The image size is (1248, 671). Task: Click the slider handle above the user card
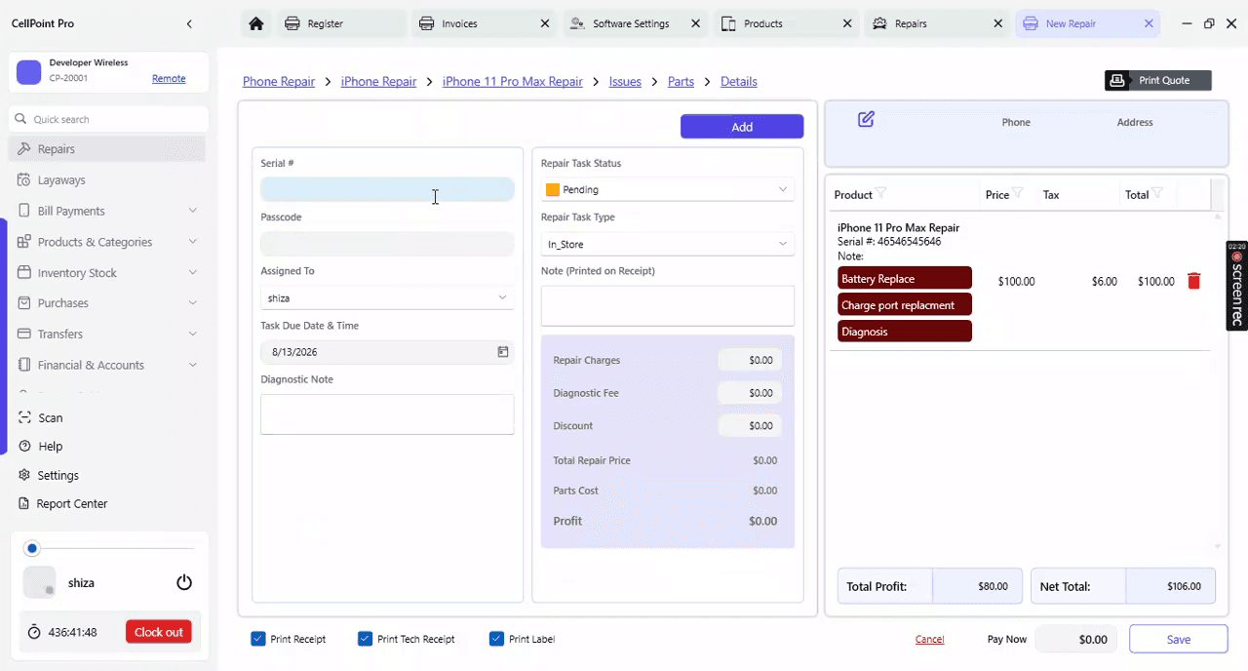click(x=32, y=548)
